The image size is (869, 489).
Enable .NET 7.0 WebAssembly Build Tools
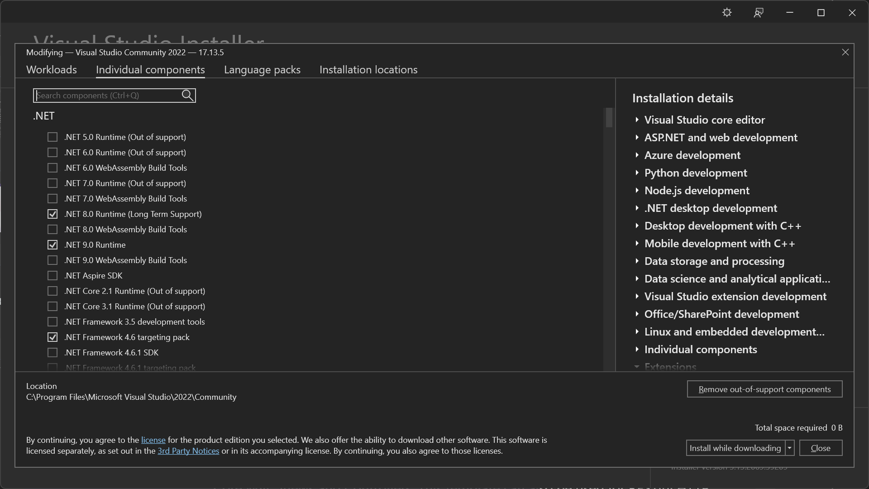pos(53,198)
